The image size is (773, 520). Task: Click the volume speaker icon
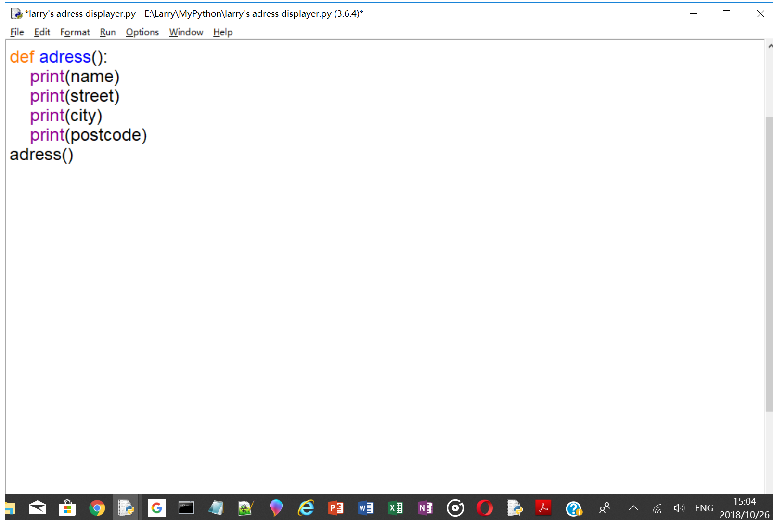coord(679,507)
